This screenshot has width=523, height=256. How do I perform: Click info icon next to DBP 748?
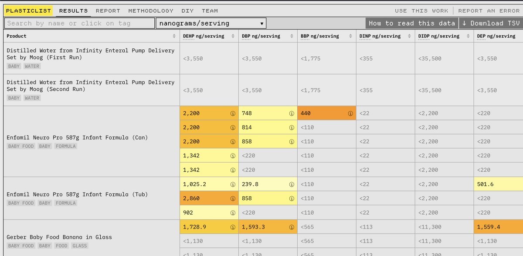[x=291, y=113]
